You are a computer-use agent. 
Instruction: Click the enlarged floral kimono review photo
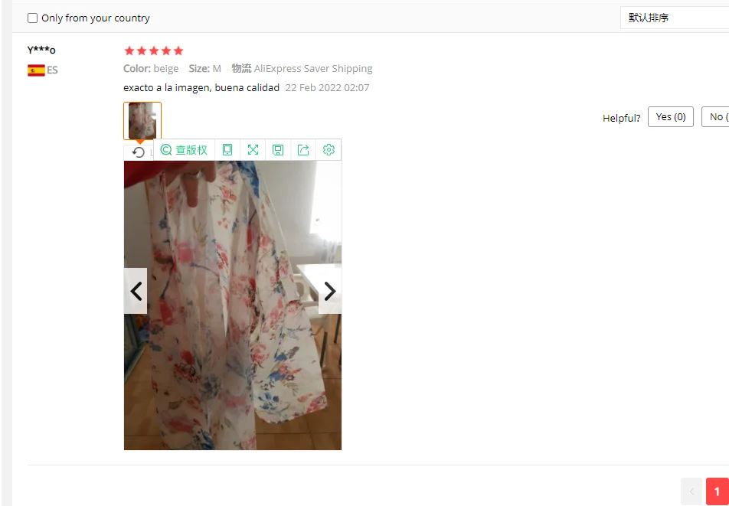233,305
